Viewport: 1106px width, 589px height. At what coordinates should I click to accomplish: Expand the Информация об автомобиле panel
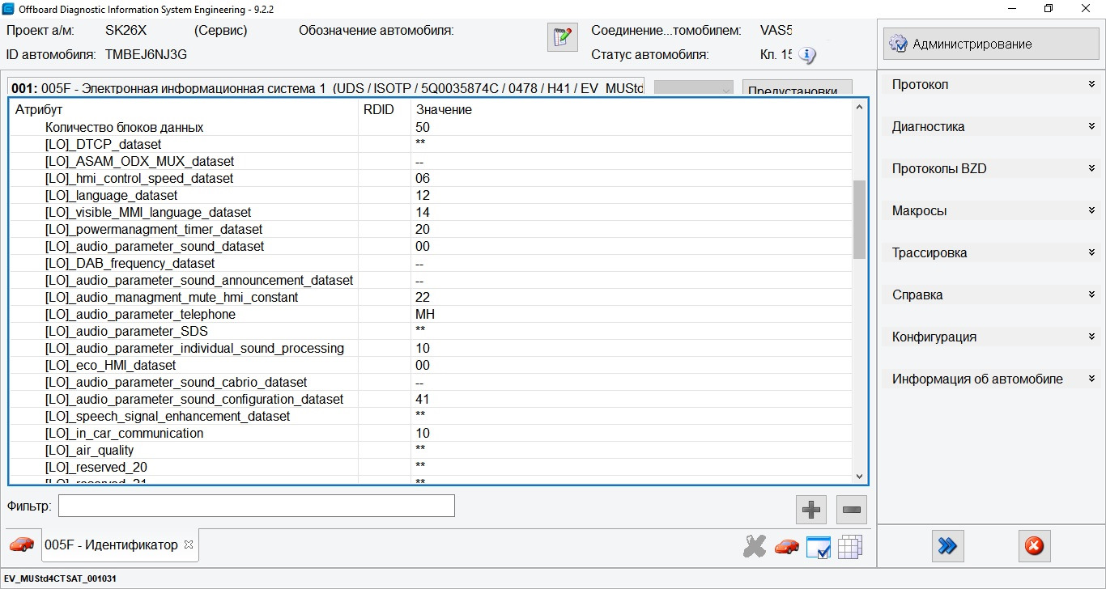[x=994, y=379]
